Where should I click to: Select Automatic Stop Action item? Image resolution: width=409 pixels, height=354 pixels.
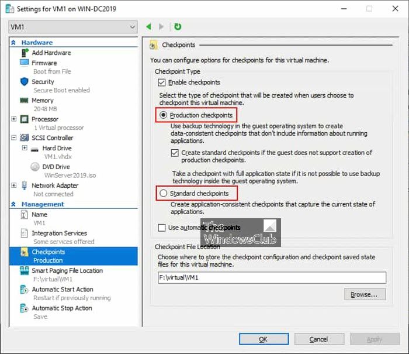point(62,308)
